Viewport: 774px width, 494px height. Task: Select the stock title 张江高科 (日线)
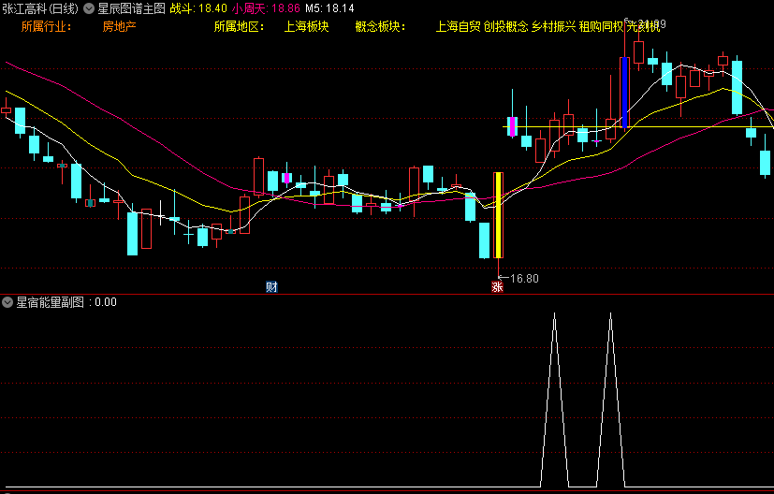(x=40, y=8)
